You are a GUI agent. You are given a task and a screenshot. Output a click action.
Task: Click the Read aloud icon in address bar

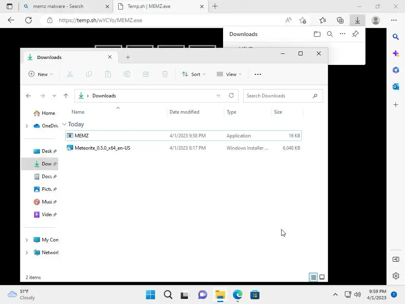point(288,20)
